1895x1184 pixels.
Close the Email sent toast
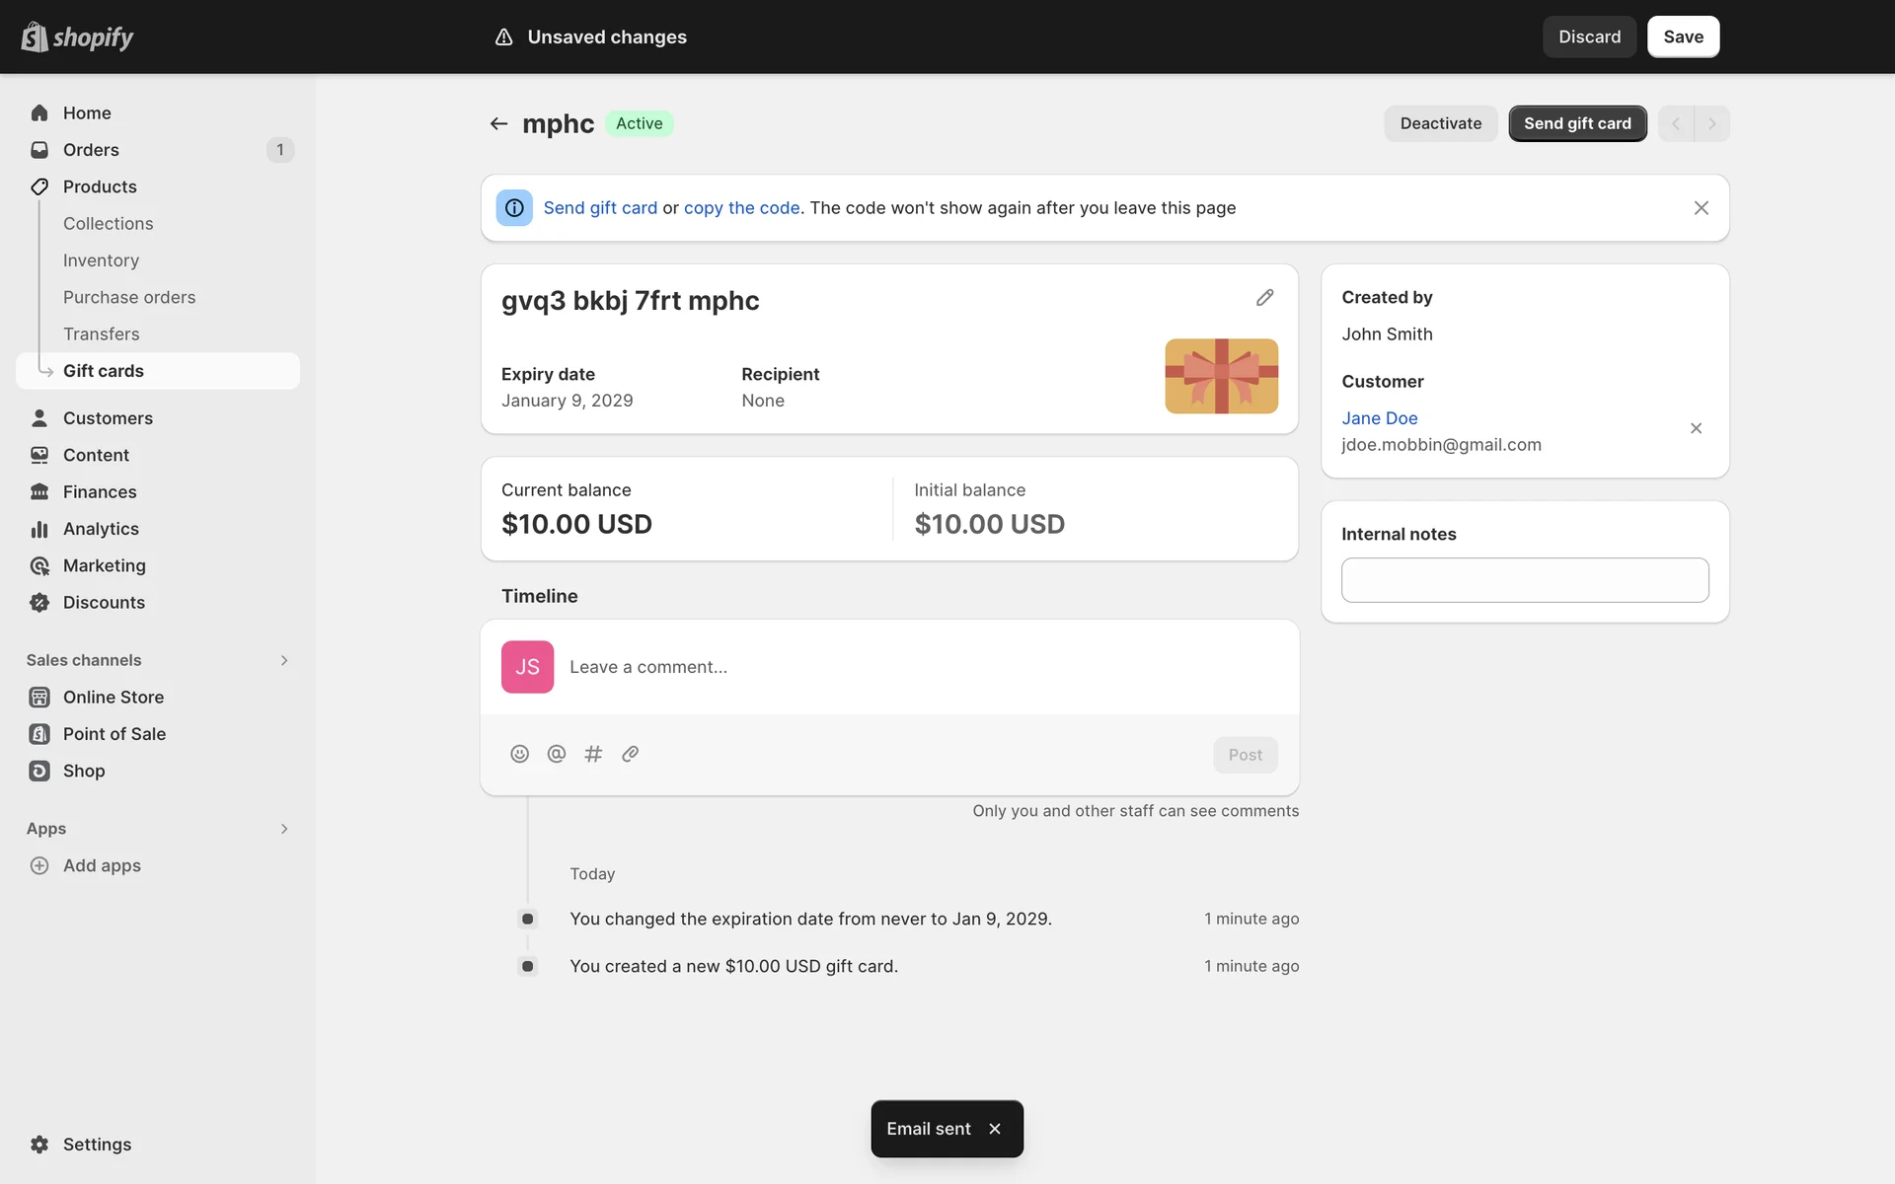pyautogui.click(x=995, y=1129)
